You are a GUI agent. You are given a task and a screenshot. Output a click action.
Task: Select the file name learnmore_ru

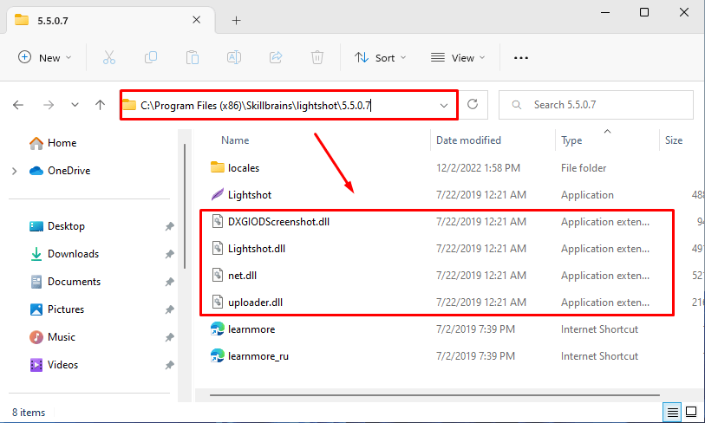point(258,356)
